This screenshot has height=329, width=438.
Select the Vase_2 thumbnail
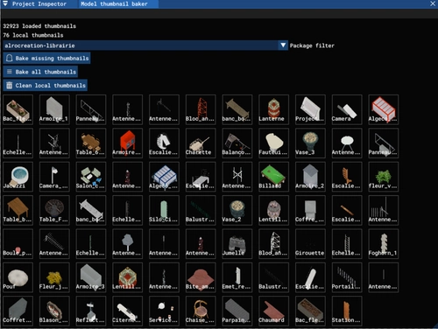point(237,210)
